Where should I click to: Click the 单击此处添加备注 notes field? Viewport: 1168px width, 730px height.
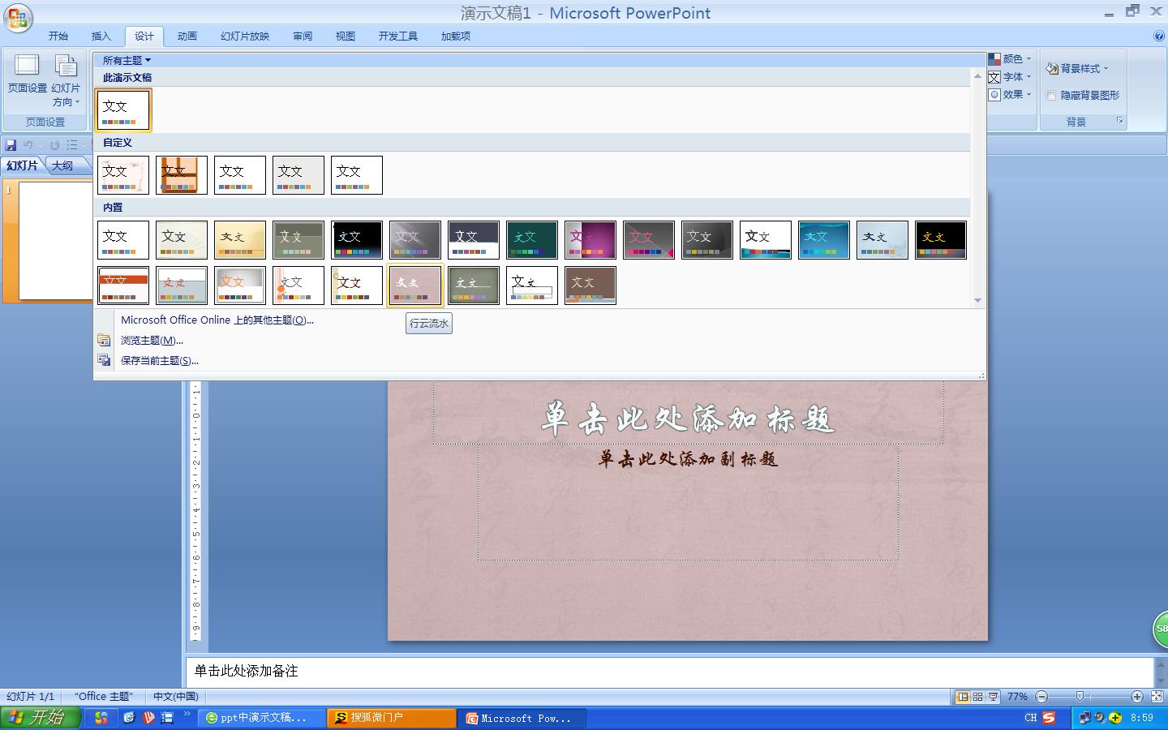670,672
